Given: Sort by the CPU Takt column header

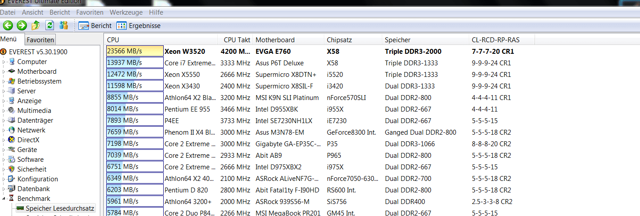Looking at the screenshot, I should (235, 40).
